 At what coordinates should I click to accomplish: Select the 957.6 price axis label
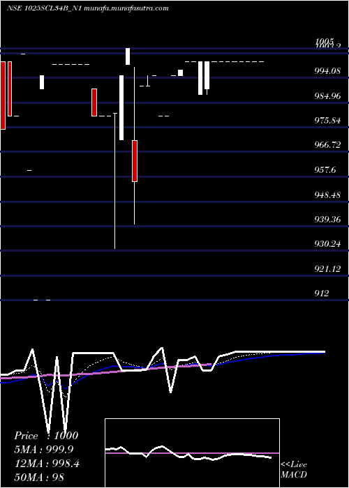325,170
